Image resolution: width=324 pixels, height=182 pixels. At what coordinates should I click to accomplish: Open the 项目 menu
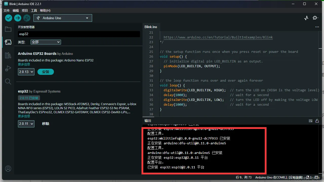pyautogui.click(x=25, y=11)
